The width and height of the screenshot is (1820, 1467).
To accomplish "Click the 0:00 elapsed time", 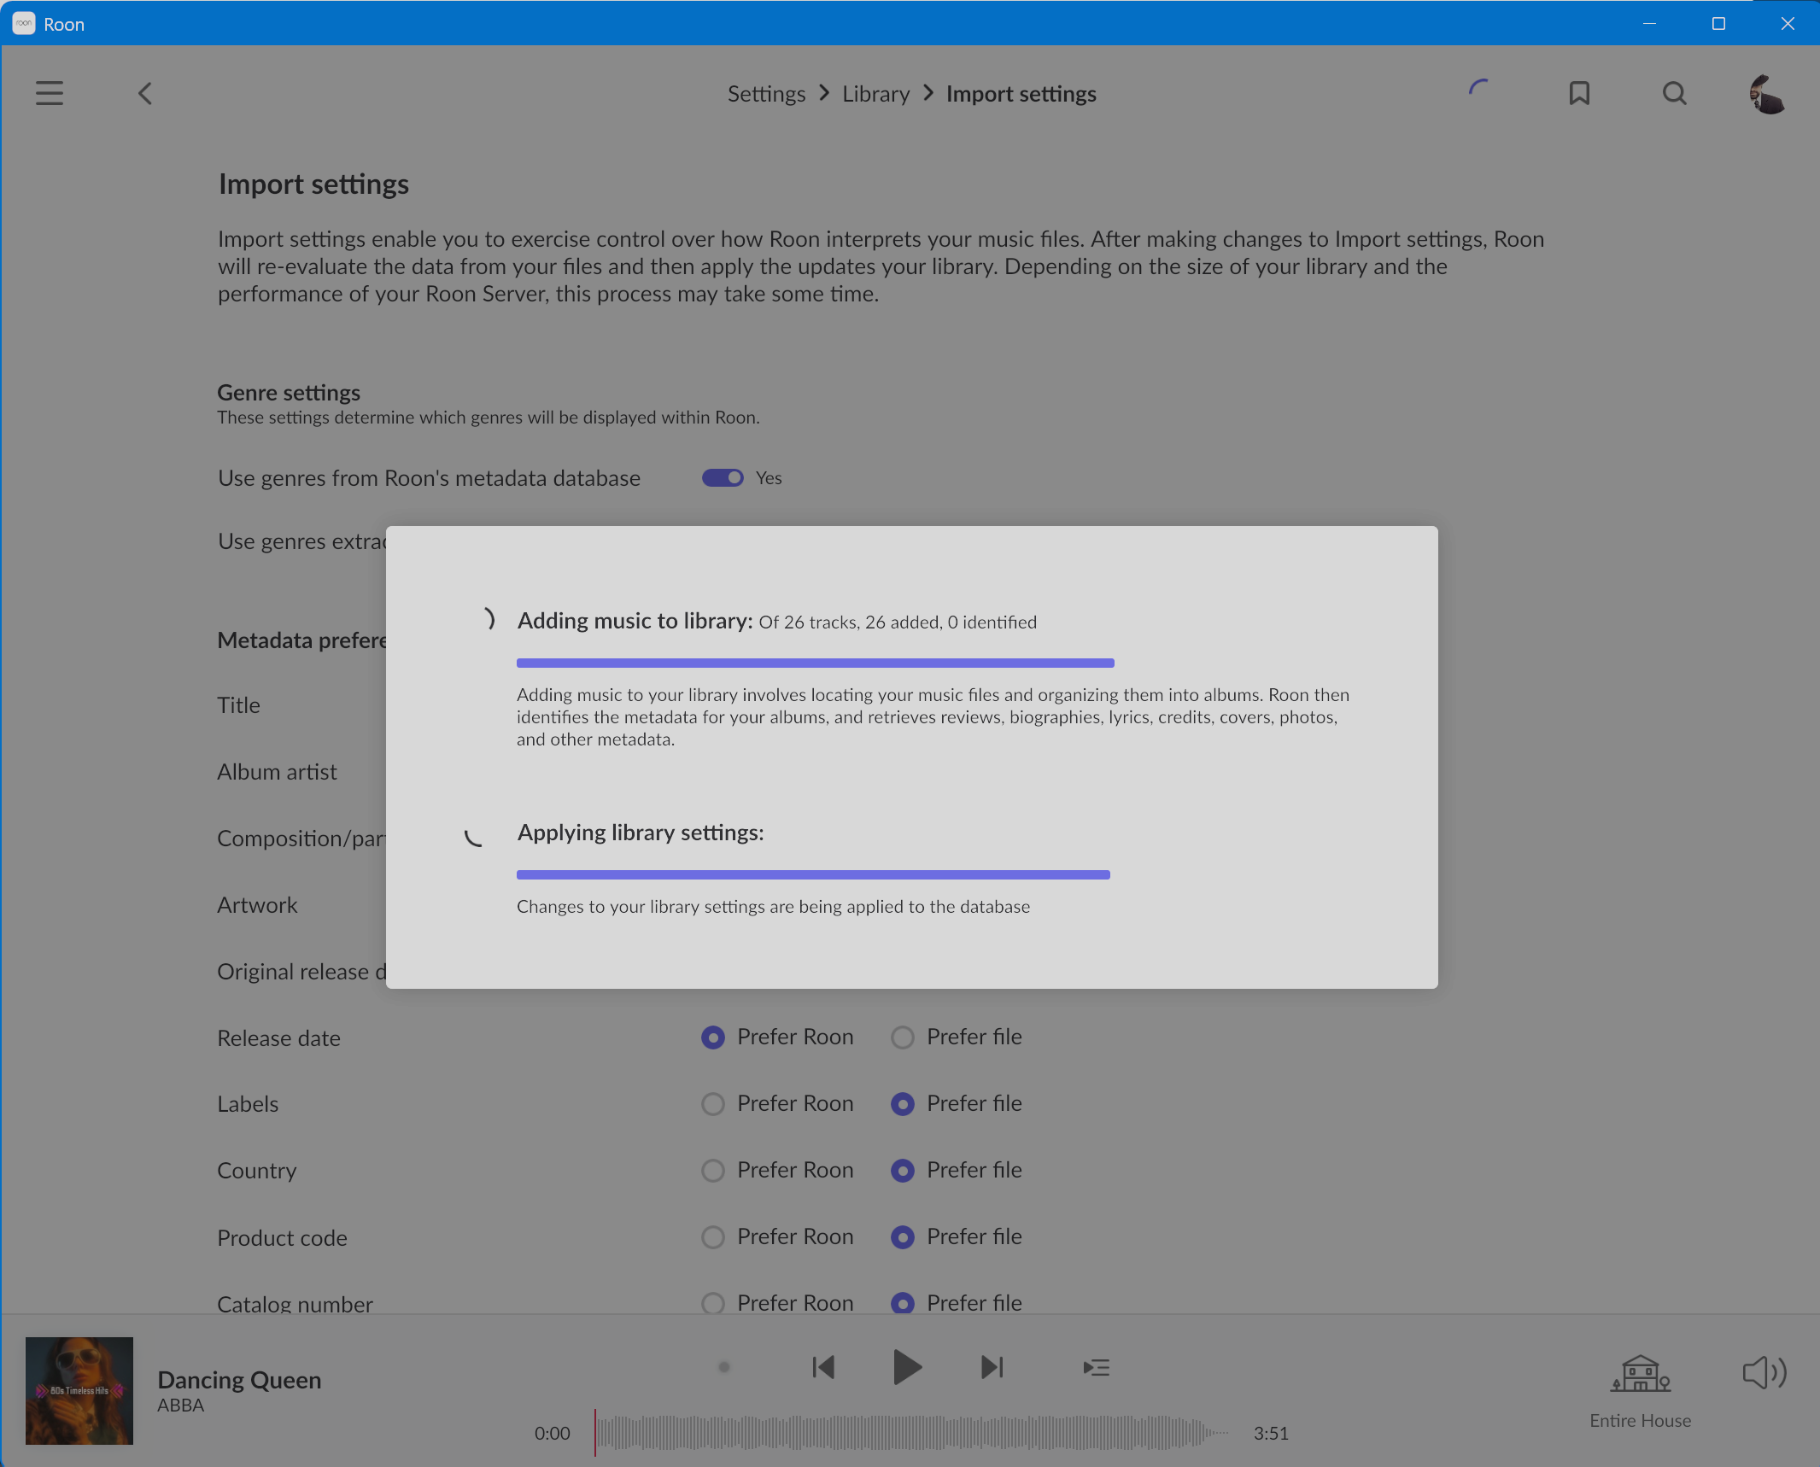I will coord(553,1434).
